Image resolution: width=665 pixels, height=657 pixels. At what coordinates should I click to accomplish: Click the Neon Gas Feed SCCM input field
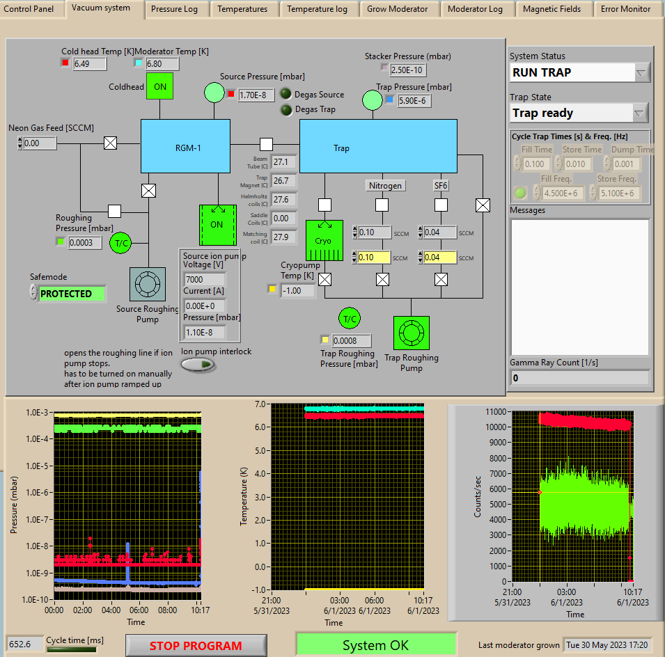click(x=39, y=143)
